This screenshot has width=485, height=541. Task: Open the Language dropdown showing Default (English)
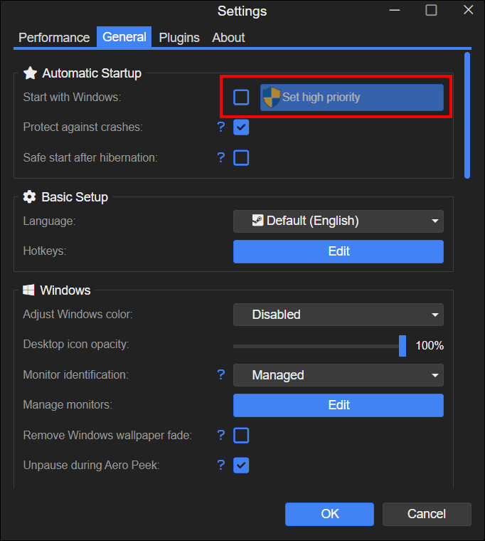tap(339, 221)
